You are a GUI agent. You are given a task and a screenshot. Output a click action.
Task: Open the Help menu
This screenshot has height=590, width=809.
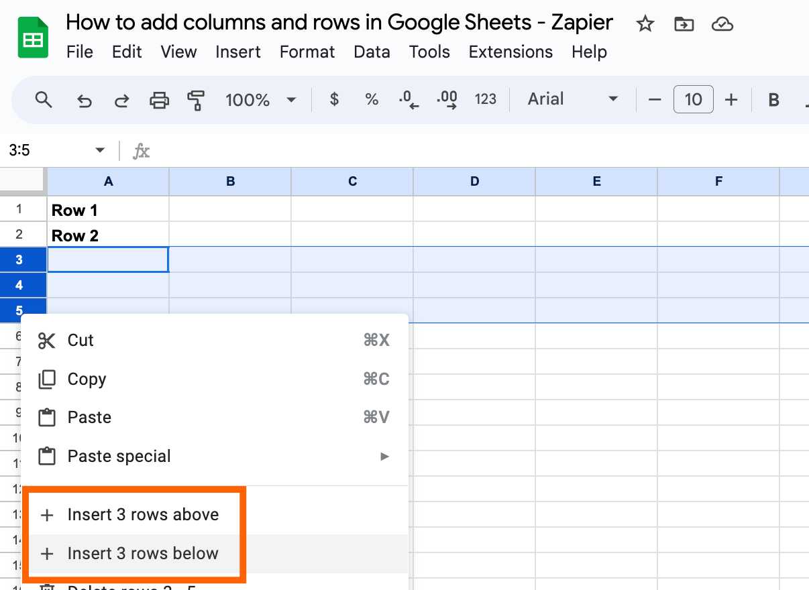589,52
